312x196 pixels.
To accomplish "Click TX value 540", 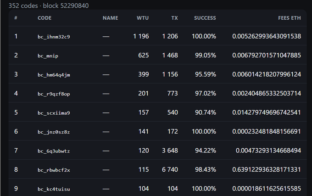I will point(173,112).
